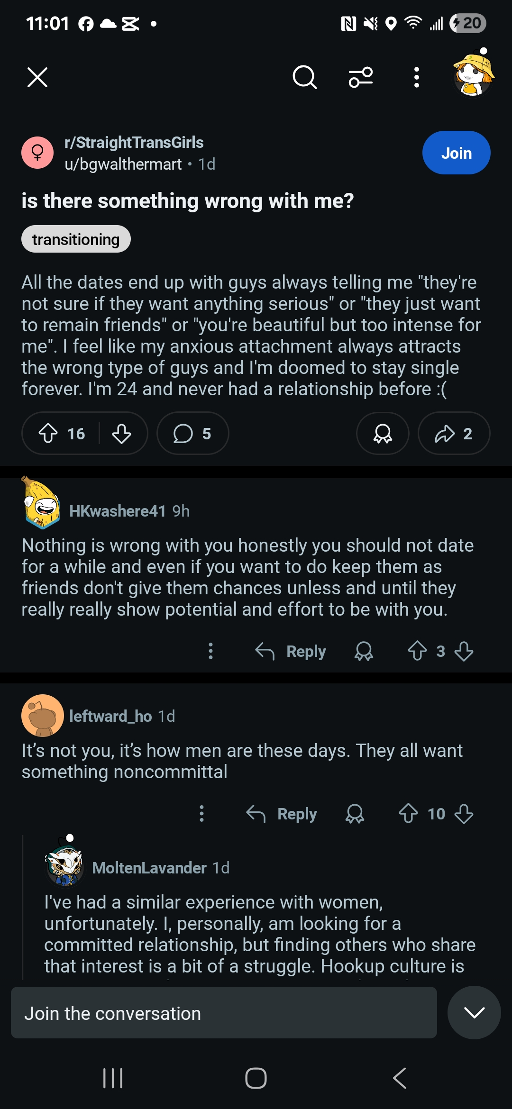Tap the "Join the conversation" comment field

(224, 1013)
